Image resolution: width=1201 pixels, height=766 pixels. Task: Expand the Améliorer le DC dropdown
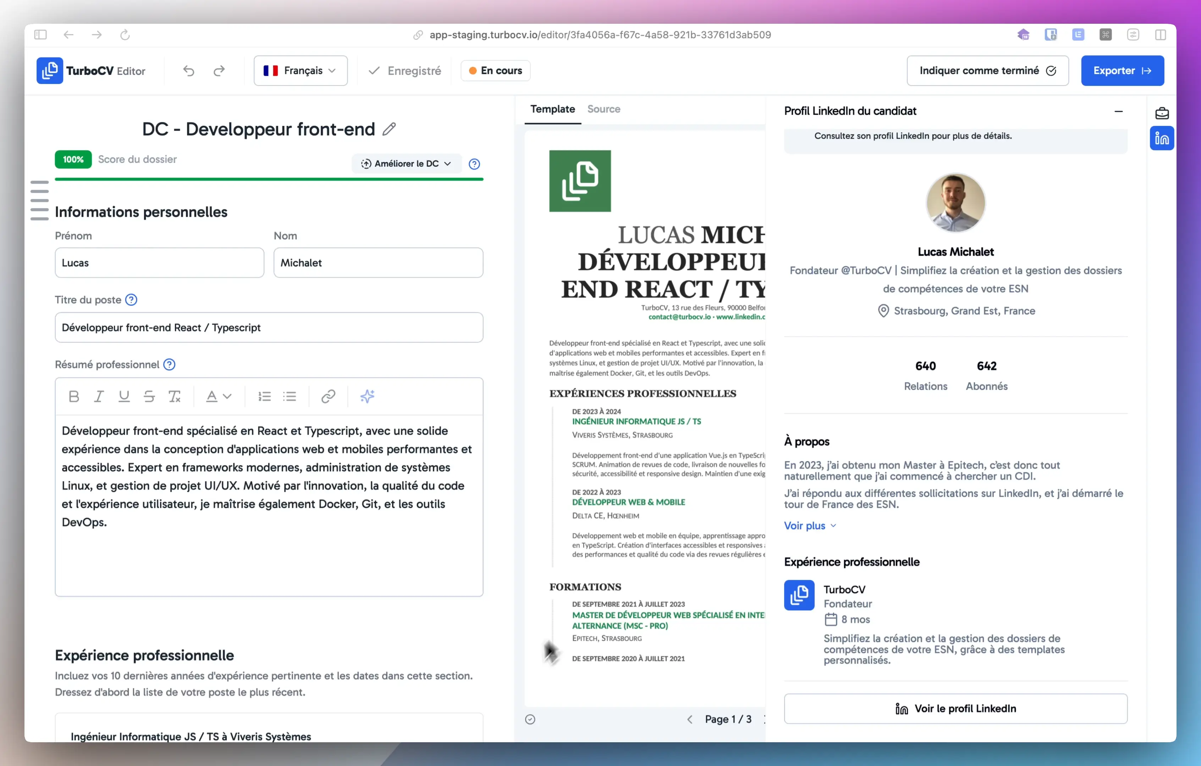click(406, 163)
